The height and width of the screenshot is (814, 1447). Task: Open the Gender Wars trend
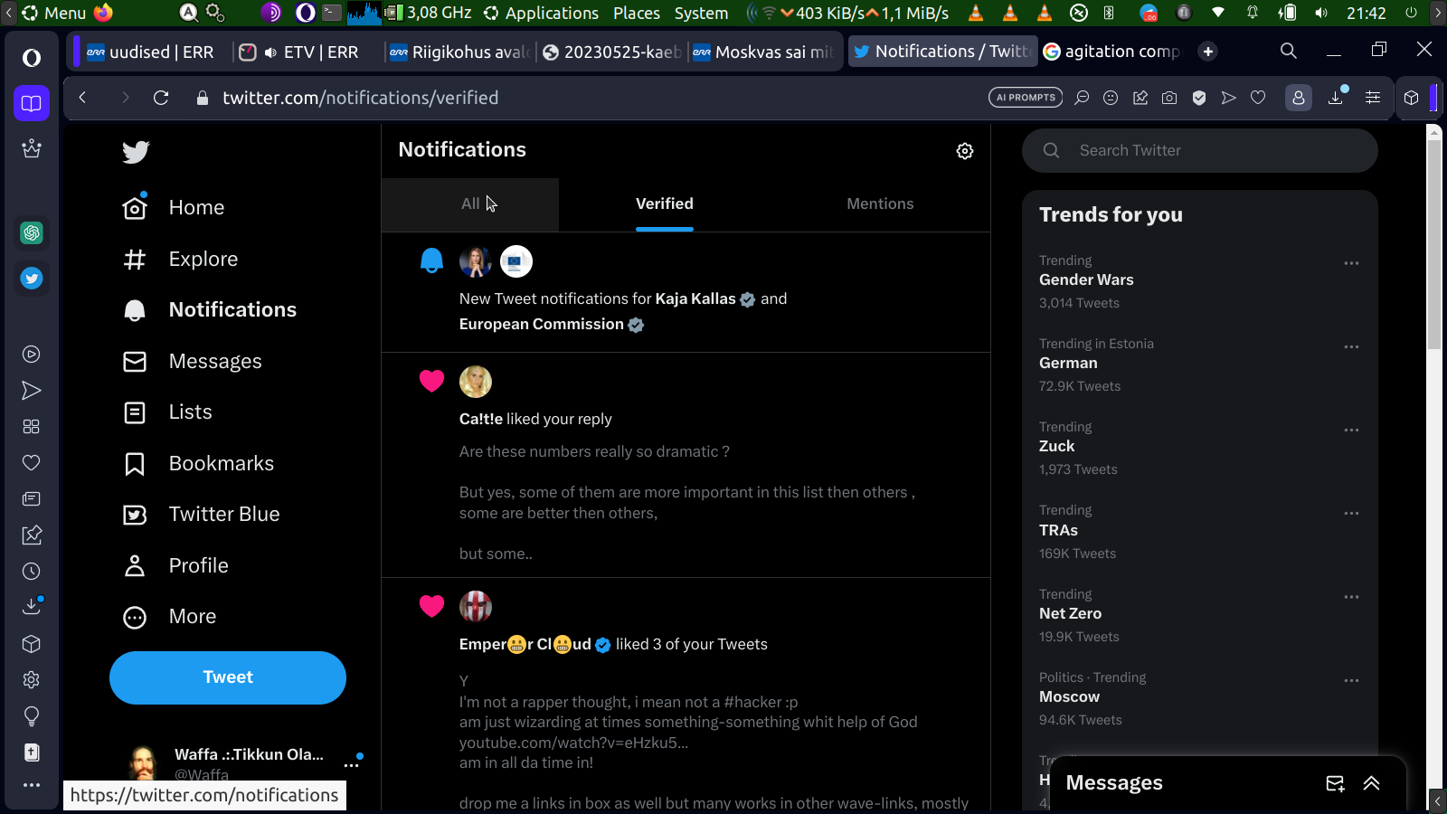click(1086, 280)
